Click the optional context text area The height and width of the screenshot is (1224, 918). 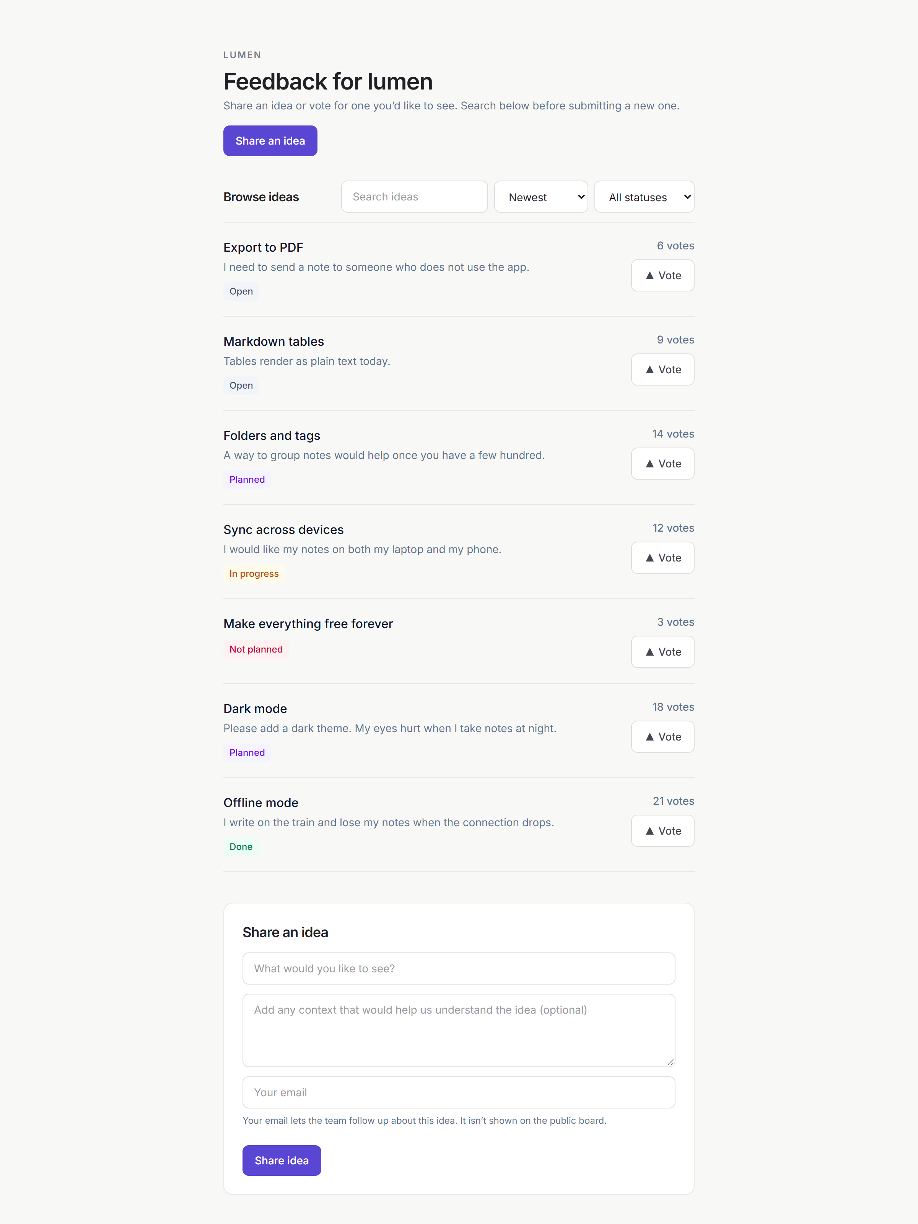[x=459, y=1030]
